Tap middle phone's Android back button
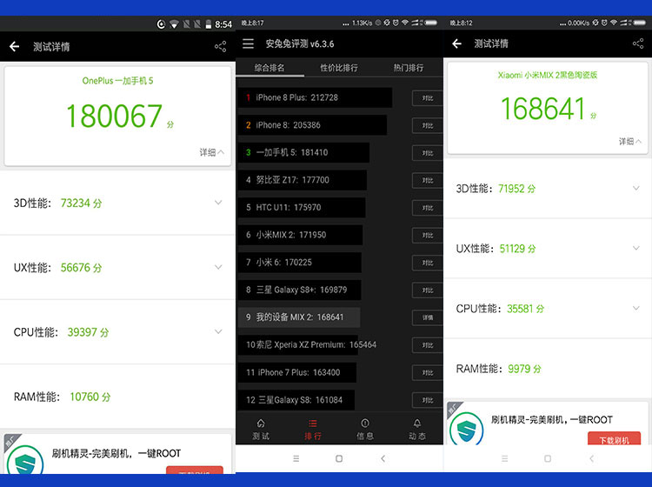Image resolution: width=652 pixels, height=487 pixels. tap(383, 458)
